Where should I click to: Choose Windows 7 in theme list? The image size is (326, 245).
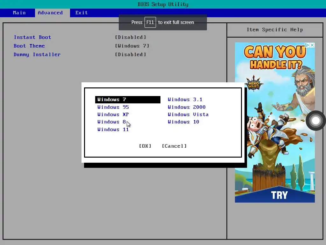(128, 100)
